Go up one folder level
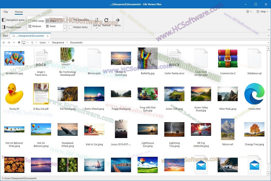The height and width of the screenshot is (181, 271). pyautogui.click(x=19, y=43)
